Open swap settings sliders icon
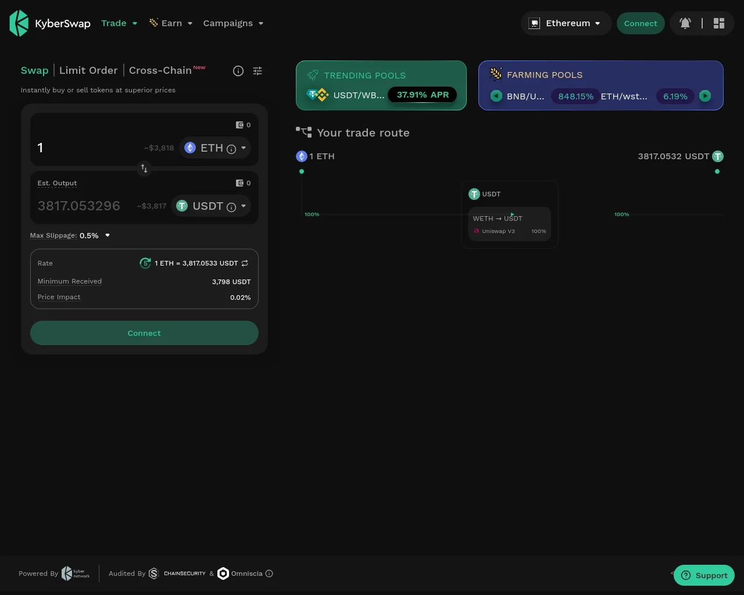Image resolution: width=744 pixels, height=595 pixels. tap(257, 71)
